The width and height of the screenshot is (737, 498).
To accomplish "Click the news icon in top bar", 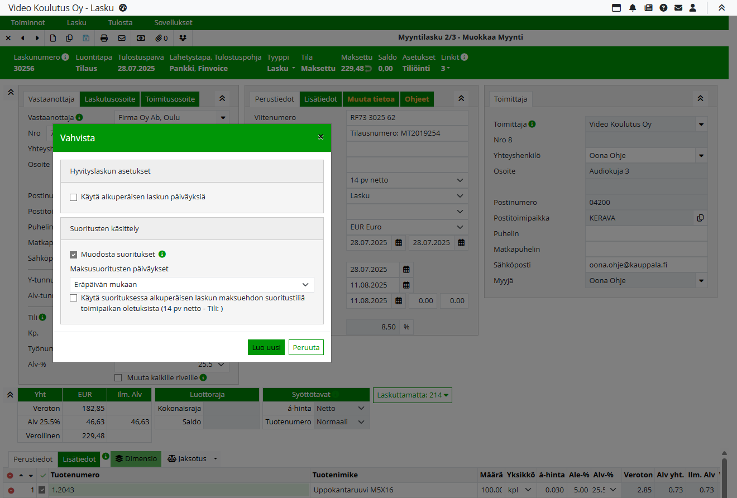I will [648, 8].
